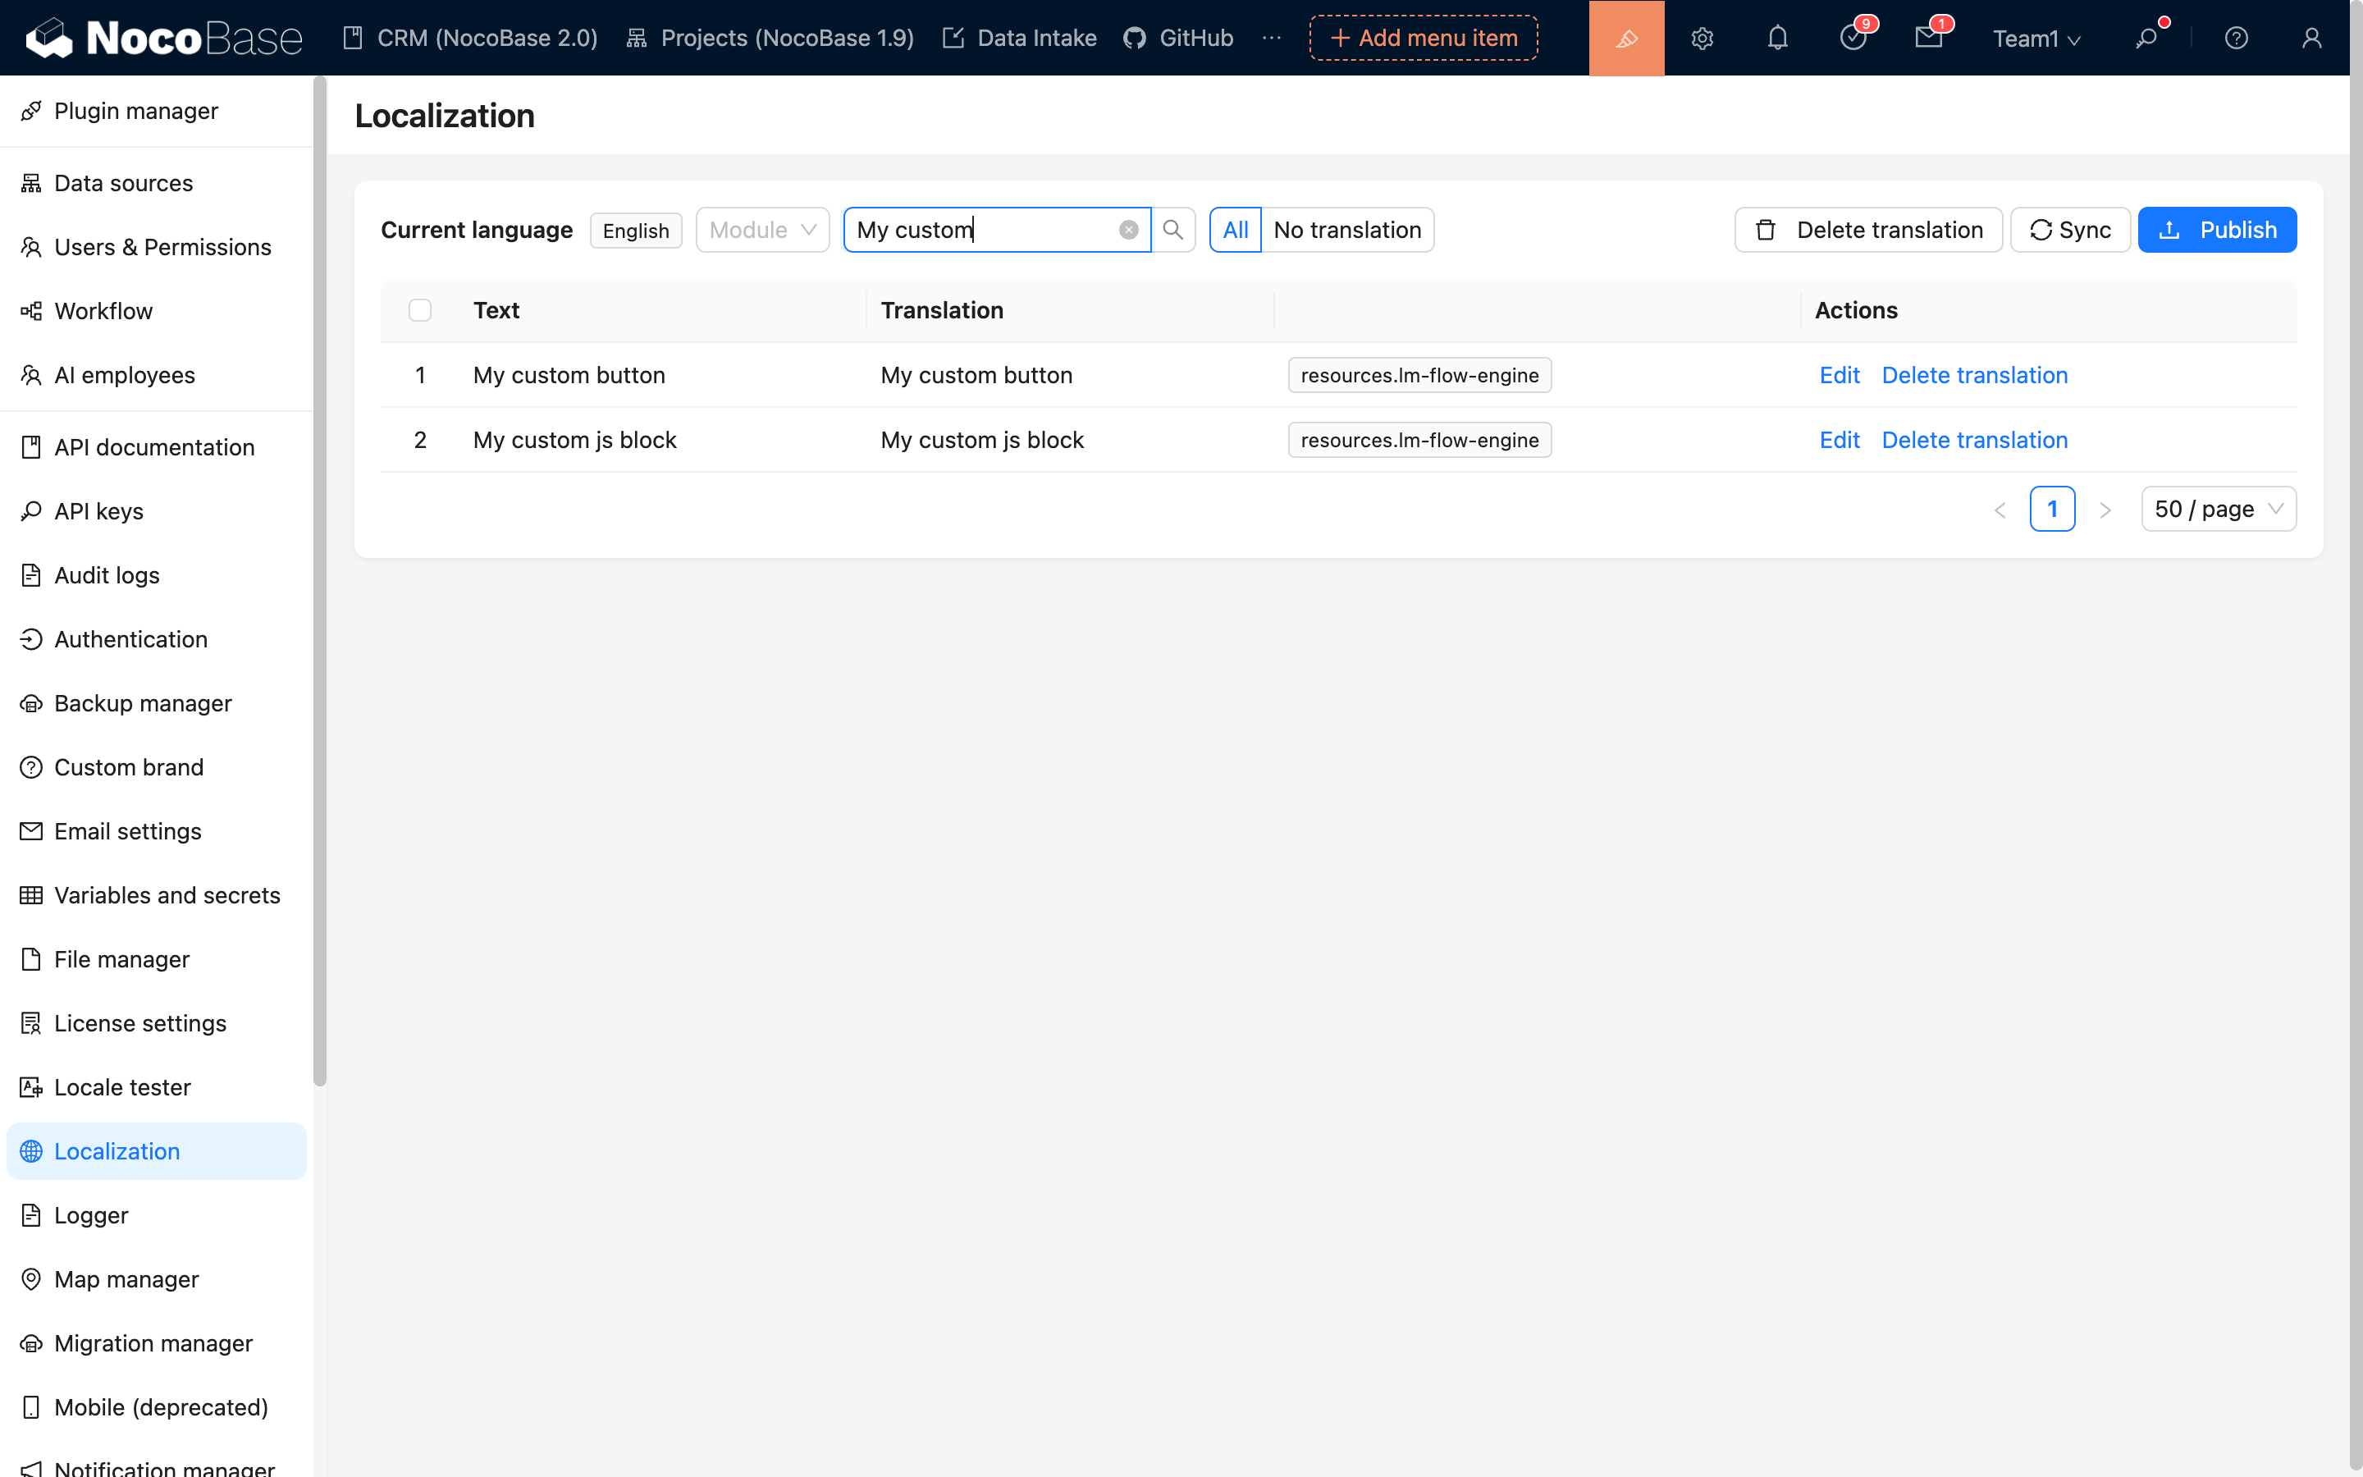Open the mail inbox icon

[x=1927, y=38]
